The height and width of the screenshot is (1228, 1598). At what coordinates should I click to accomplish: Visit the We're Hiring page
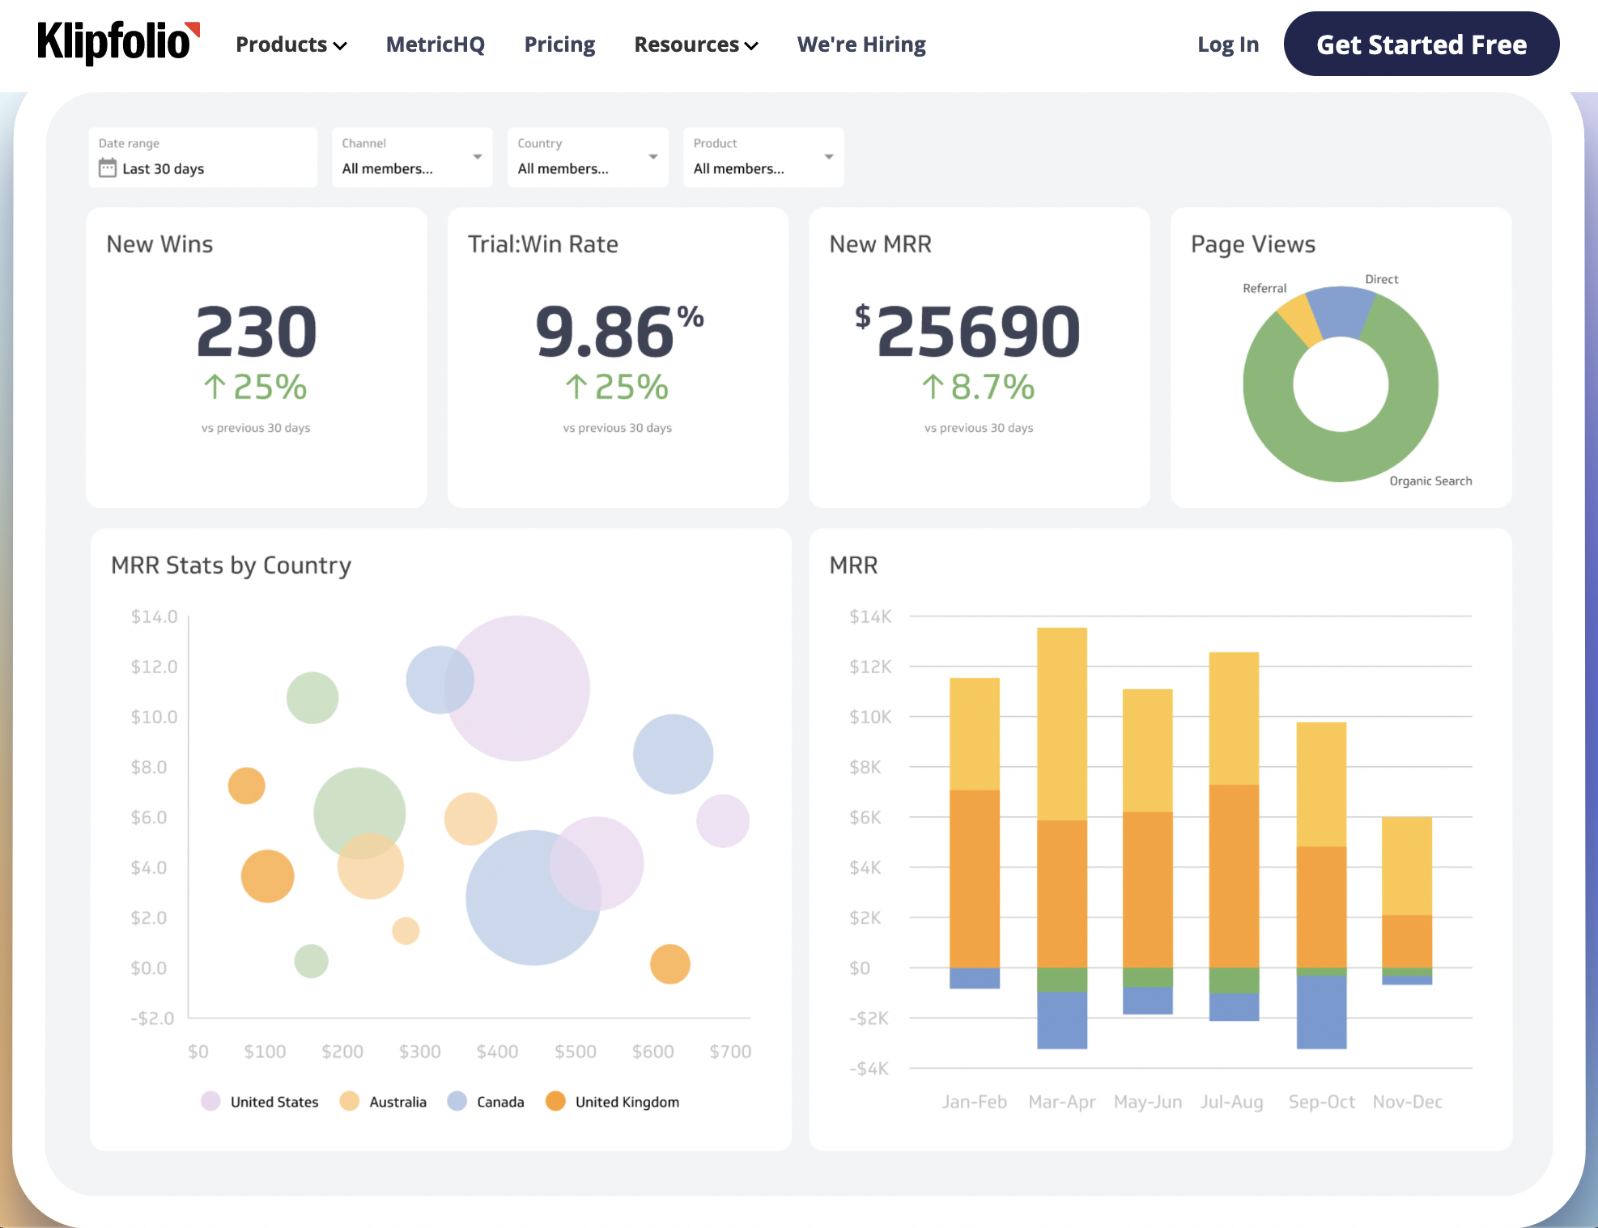pyautogui.click(x=861, y=44)
